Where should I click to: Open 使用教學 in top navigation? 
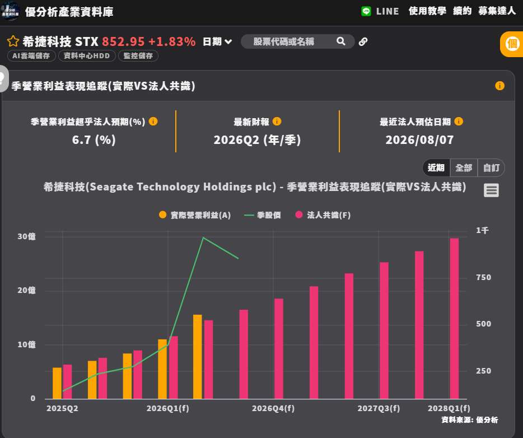click(x=427, y=11)
